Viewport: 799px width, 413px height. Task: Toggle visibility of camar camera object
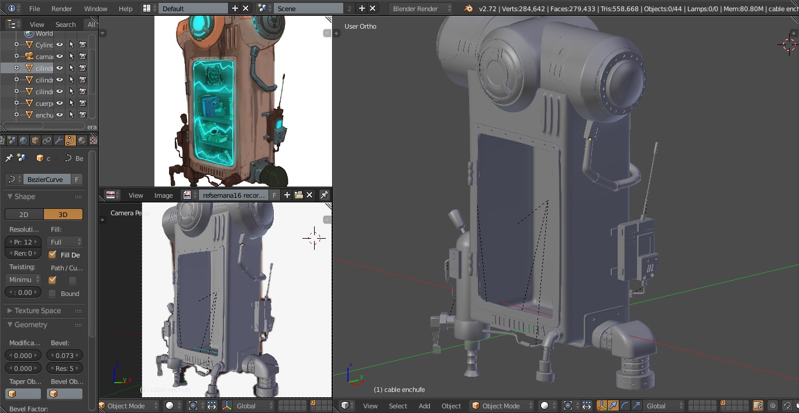pos(60,56)
